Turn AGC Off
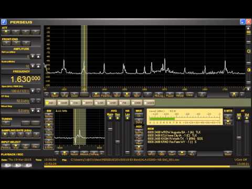The width and height of the screenshot is (252, 189). (139, 154)
